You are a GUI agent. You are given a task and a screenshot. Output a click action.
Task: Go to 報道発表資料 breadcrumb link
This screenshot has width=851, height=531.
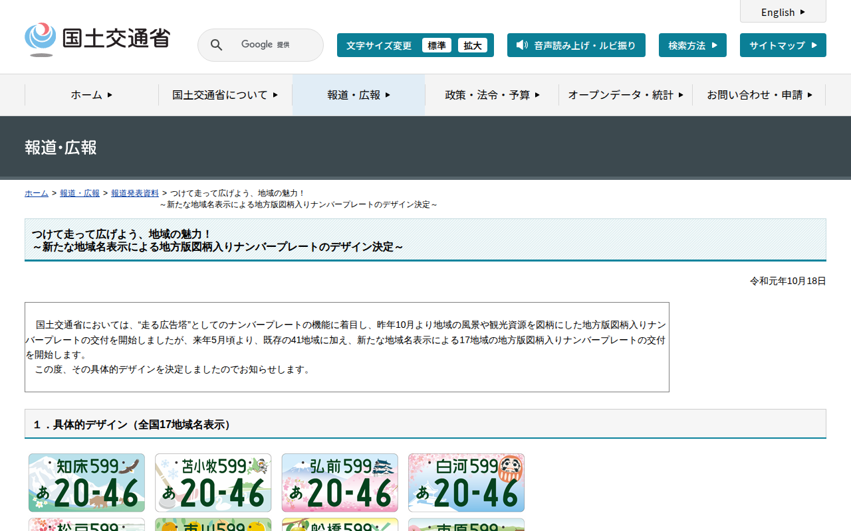tap(135, 193)
